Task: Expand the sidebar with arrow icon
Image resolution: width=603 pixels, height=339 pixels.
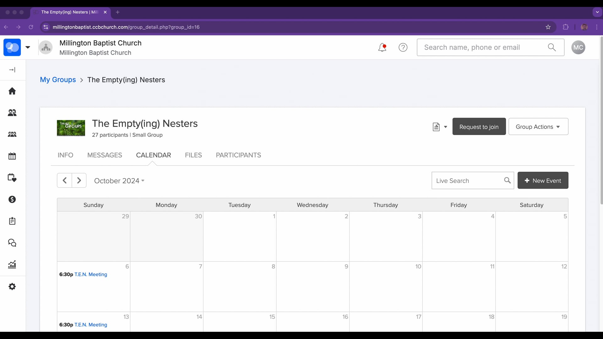Action: point(12,70)
